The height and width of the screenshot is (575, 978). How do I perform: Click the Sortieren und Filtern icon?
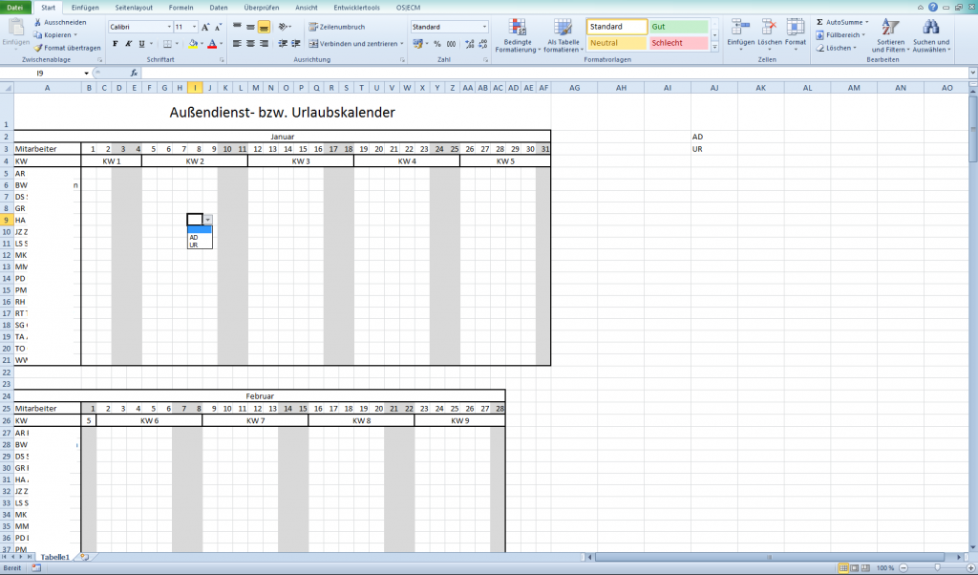click(889, 35)
